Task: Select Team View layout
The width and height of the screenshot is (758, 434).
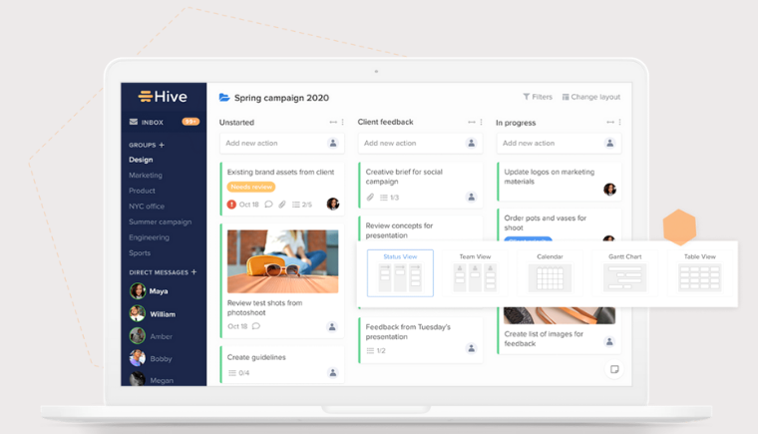Action: [x=475, y=273]
